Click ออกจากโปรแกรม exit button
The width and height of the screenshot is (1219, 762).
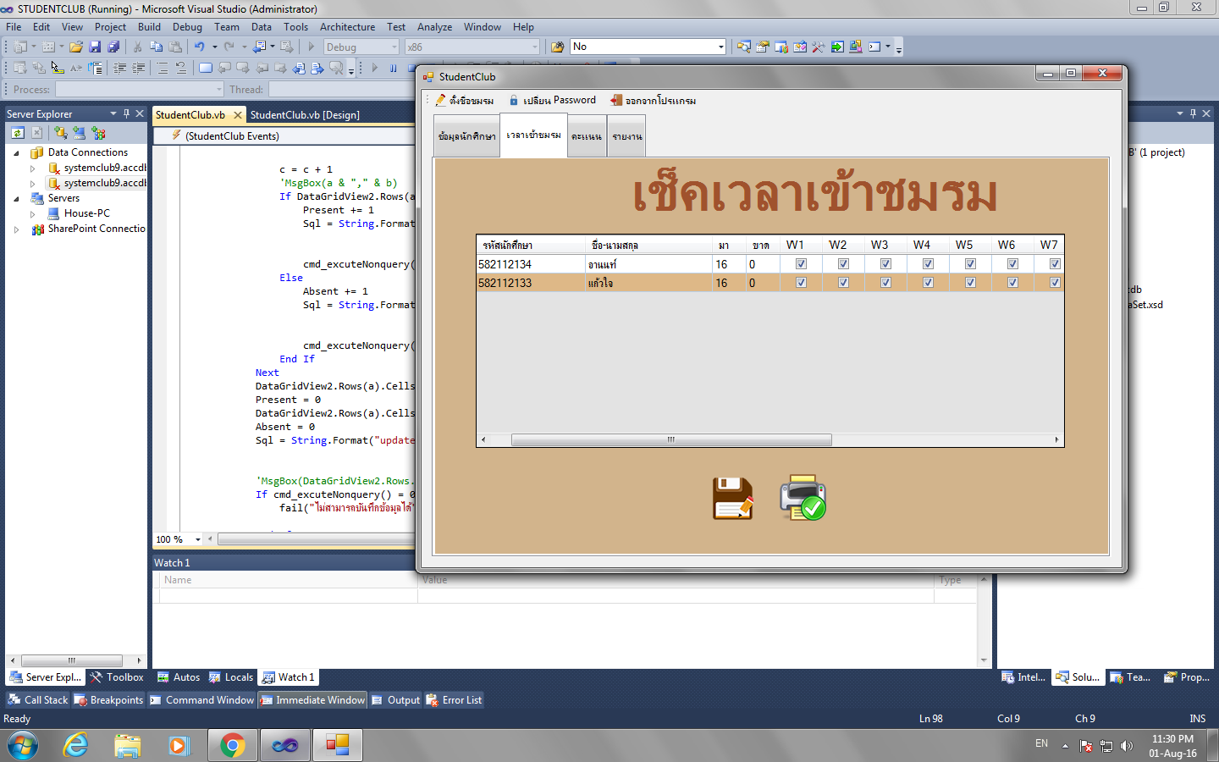[654, 101]
